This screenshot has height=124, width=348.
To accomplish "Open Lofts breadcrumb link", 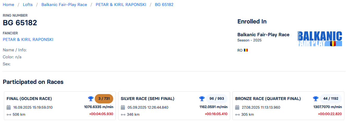I will (28, 5).
